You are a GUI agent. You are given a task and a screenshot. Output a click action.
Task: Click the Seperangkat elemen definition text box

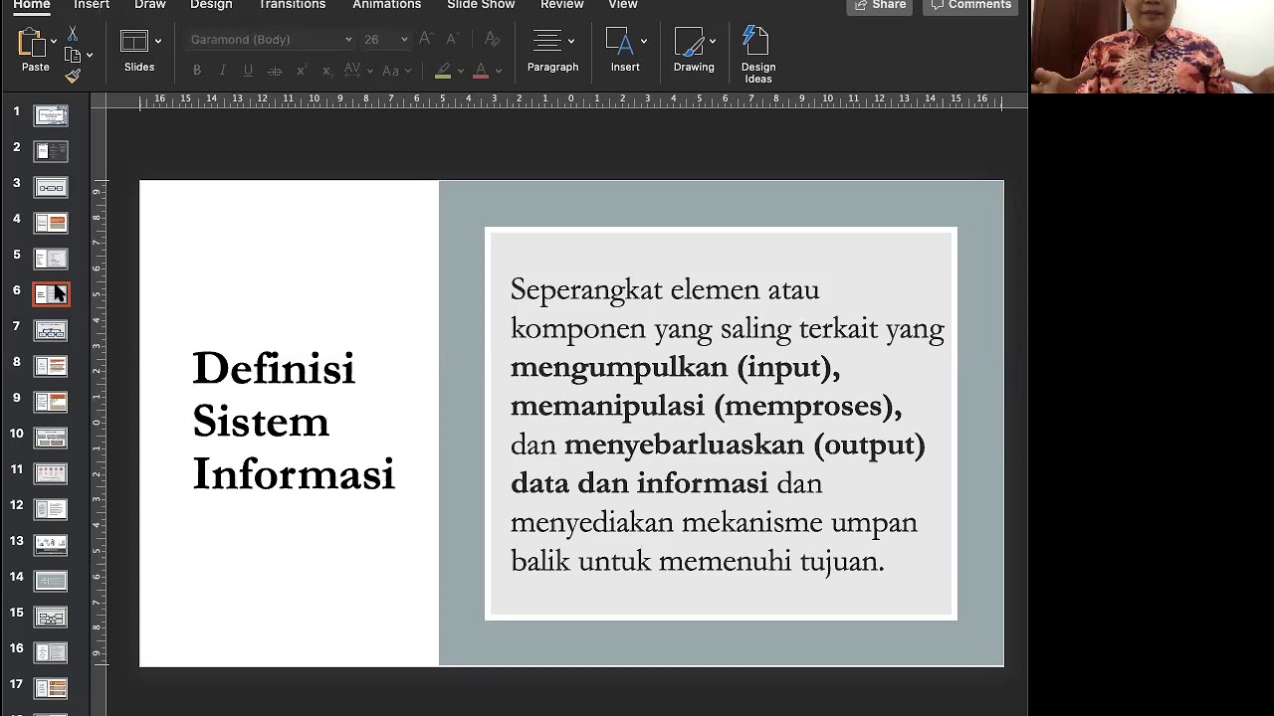(x=721, y=424)
